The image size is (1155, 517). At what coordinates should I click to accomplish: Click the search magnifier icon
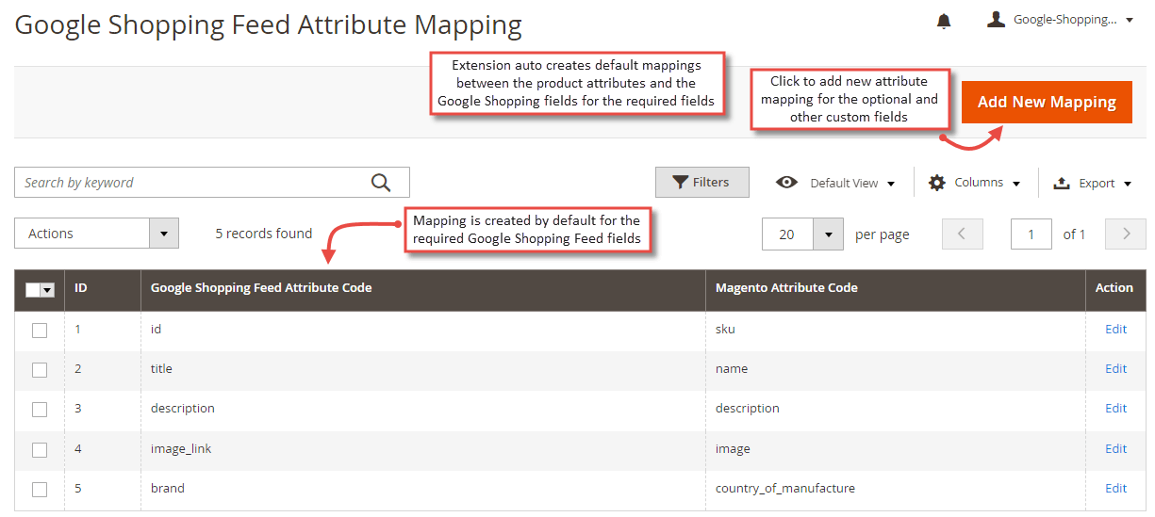pyautogui.click(x=381, y=183)
